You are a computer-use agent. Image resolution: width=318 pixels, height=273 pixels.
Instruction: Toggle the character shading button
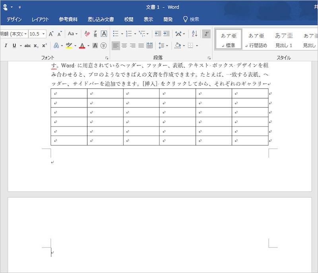pos(95,46)
